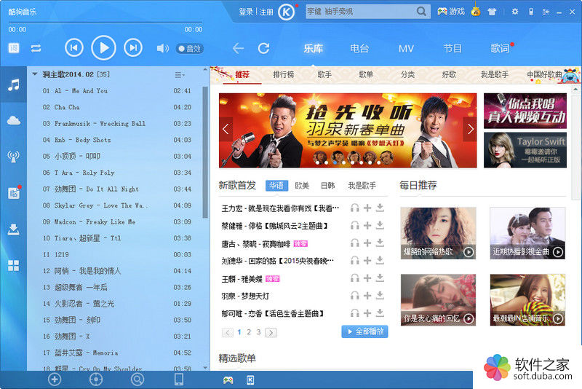Screen dimensions: 582x389
Task: Collapse the 洞主歌2014.02 playlist
Action: click(x=34, y=74)
